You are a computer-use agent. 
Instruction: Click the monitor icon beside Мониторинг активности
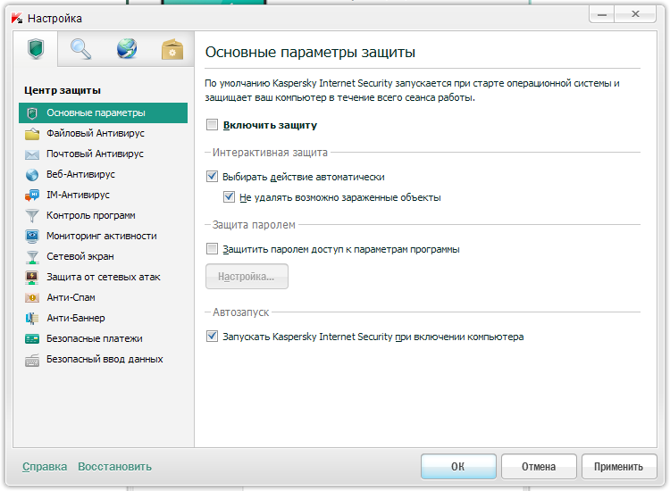pyautogui.click(x=32, y=236)
